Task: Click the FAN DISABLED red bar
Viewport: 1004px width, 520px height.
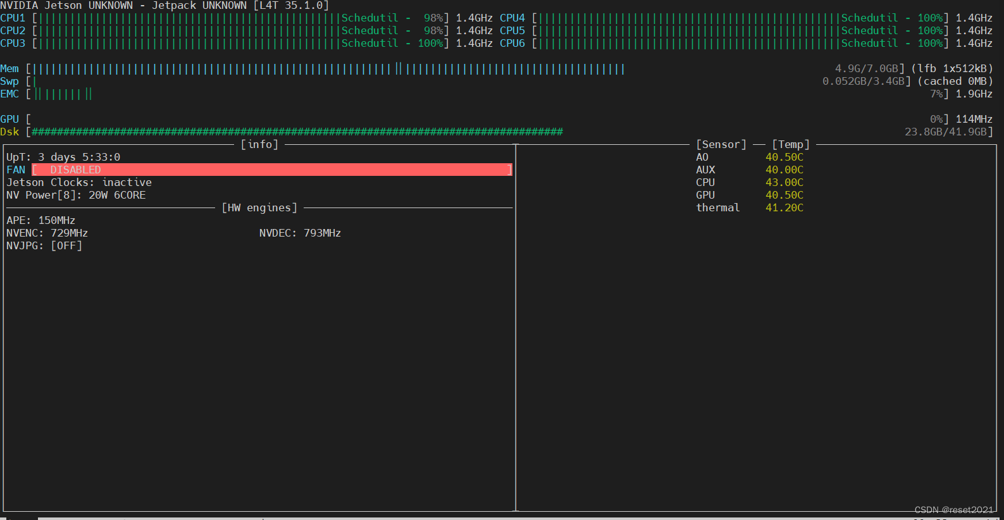Action: [x=272, y=170]
